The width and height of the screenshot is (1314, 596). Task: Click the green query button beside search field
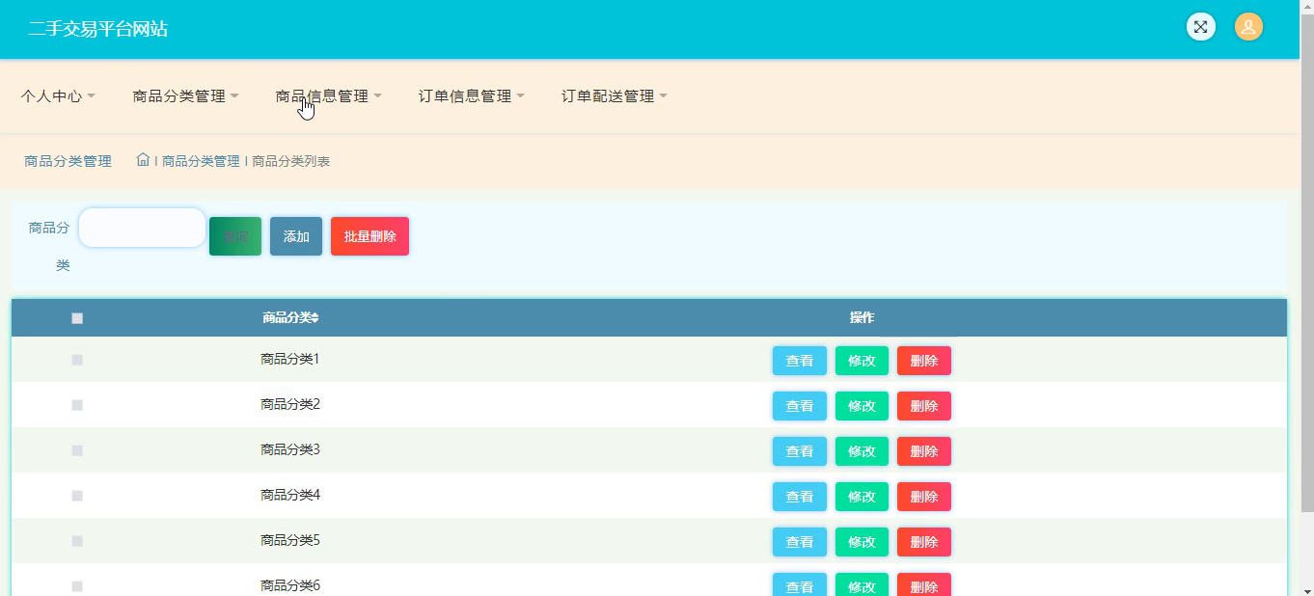click(x=235, y=236)
